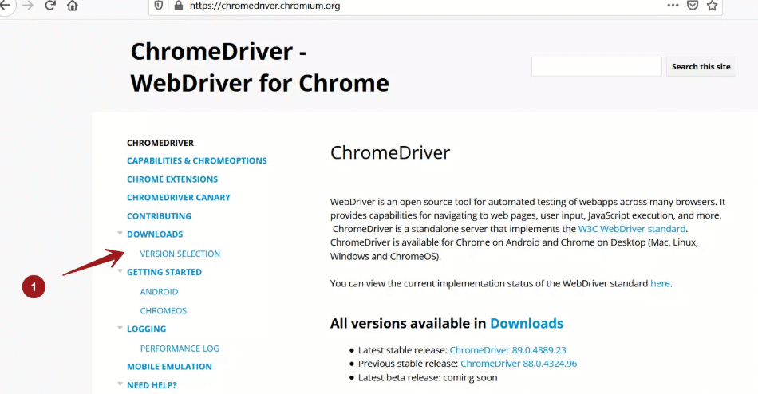Screen dimensions: 758x394
Task: Follow the W3C WebDriver standard link
Action: pos(632,229)
